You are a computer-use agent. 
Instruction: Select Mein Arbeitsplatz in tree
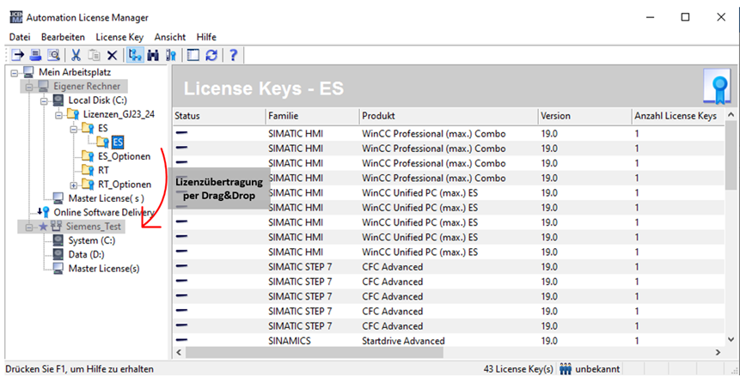click(75, 72)
